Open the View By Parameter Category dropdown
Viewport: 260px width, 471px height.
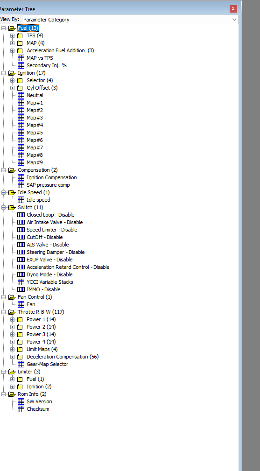(130, 20)
